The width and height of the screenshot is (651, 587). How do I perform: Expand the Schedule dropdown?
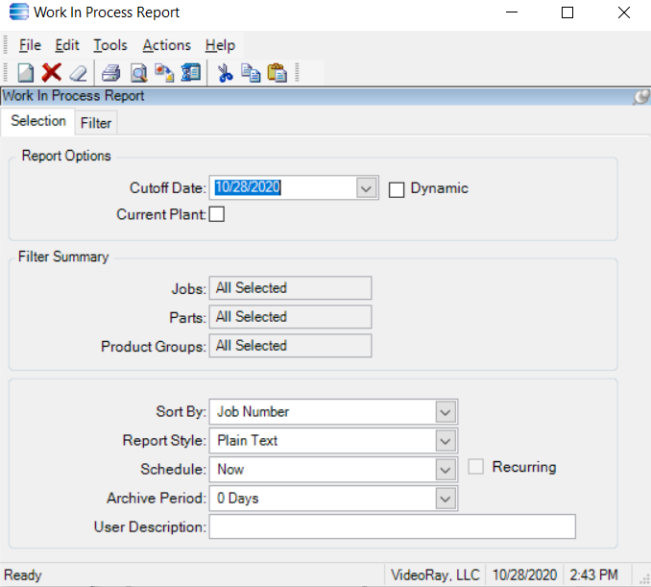tap(445, 470)
